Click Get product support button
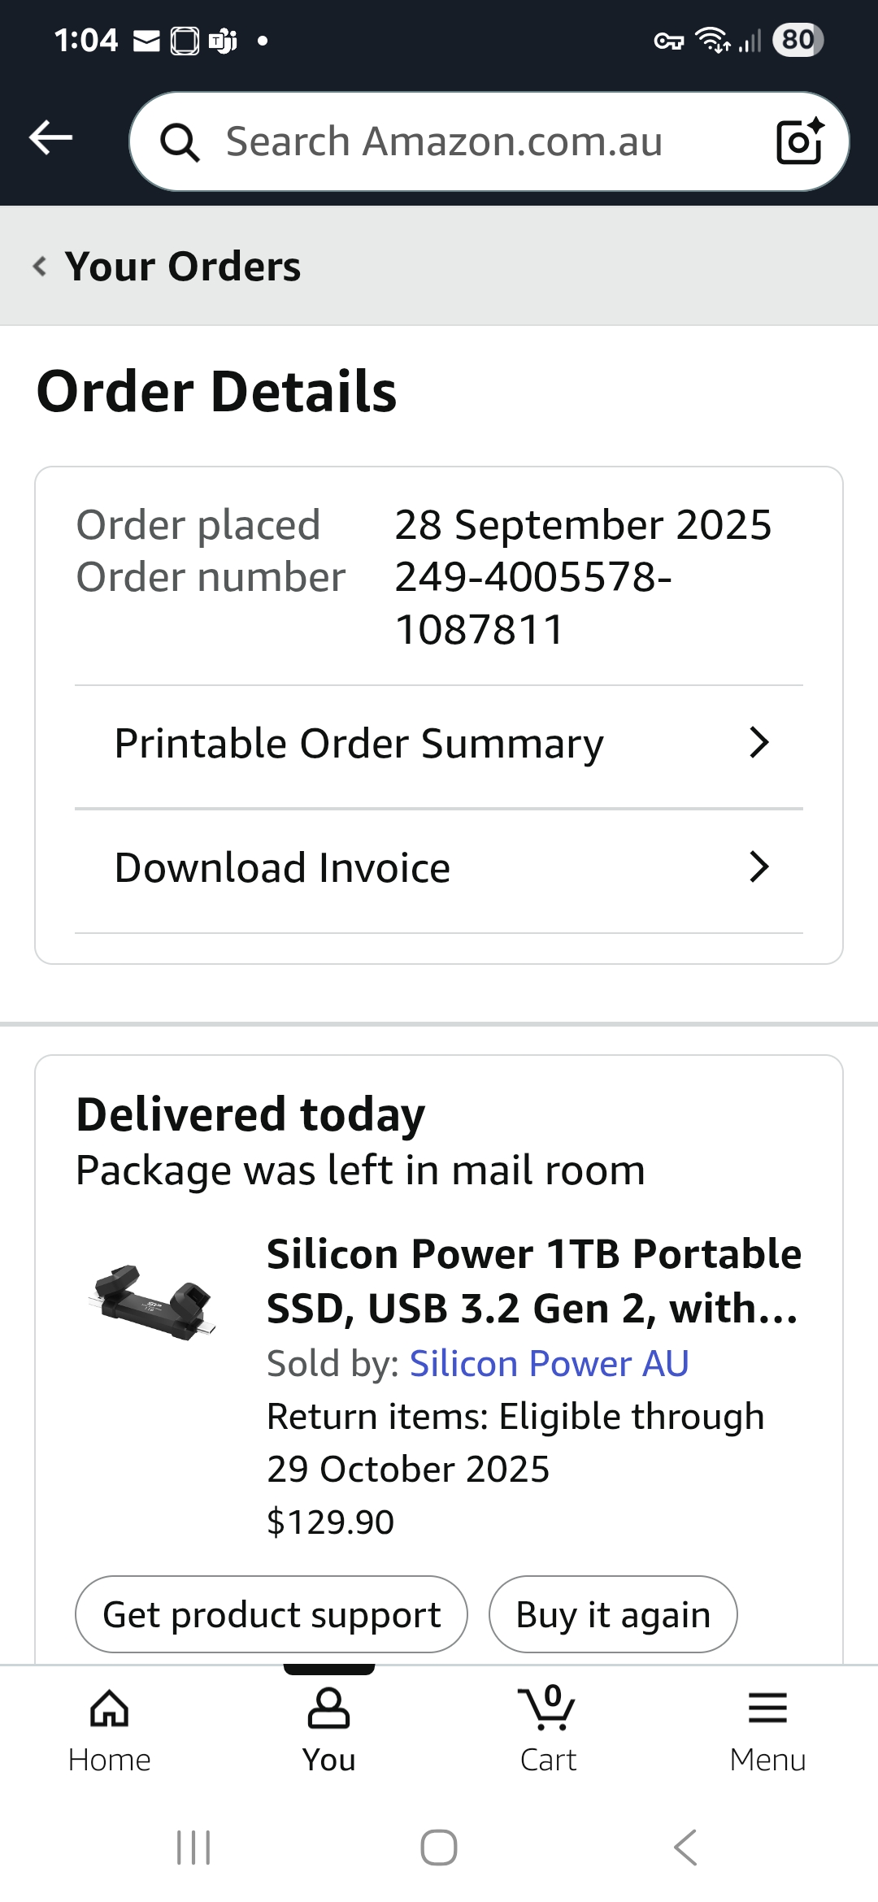This screenshot has width=878, height=1902. 272,1614
